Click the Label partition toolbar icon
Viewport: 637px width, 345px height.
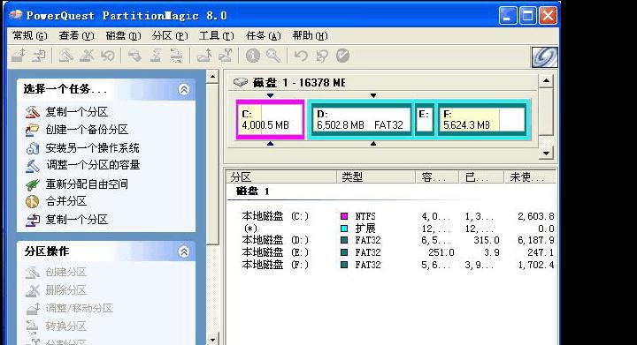pos(134,55)
